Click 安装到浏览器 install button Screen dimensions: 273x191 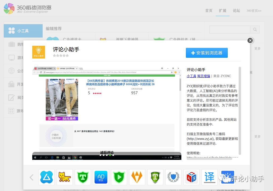207,53
